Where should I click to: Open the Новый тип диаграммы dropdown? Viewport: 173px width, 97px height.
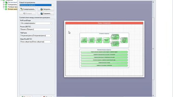(53, 5)
